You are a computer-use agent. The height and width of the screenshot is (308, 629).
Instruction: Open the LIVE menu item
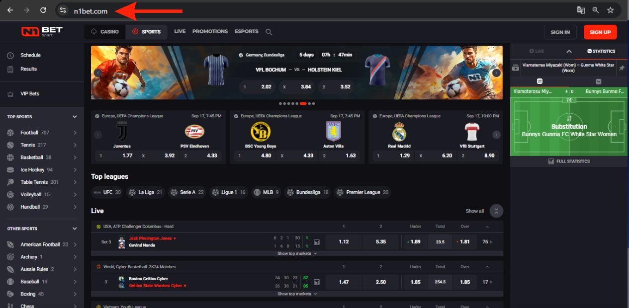tap(180, 31)
